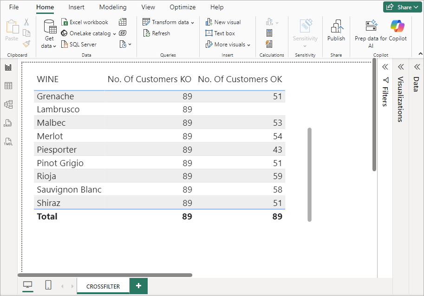Expand the Filters pane
The height and width of the screenshot is (296, 424).
point(385,67)
